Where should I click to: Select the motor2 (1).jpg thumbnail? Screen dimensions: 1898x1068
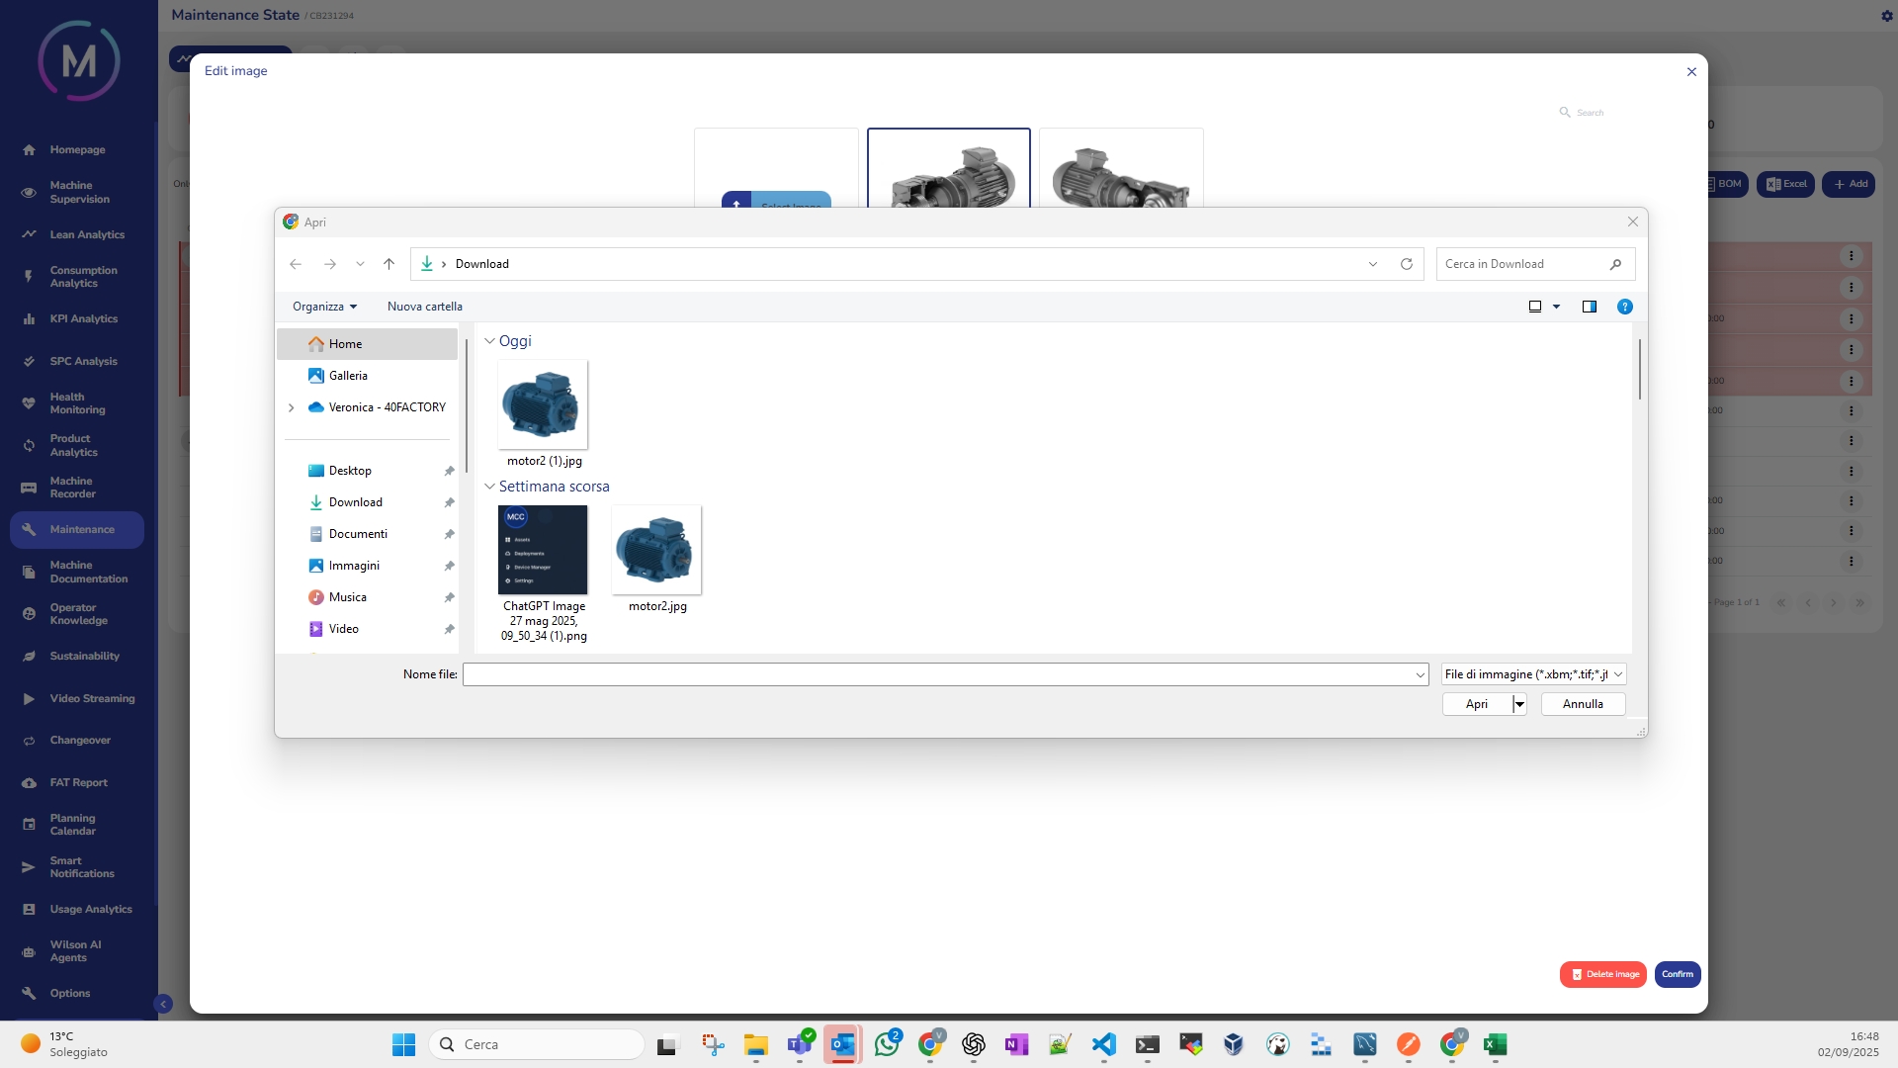pos(543,404)
